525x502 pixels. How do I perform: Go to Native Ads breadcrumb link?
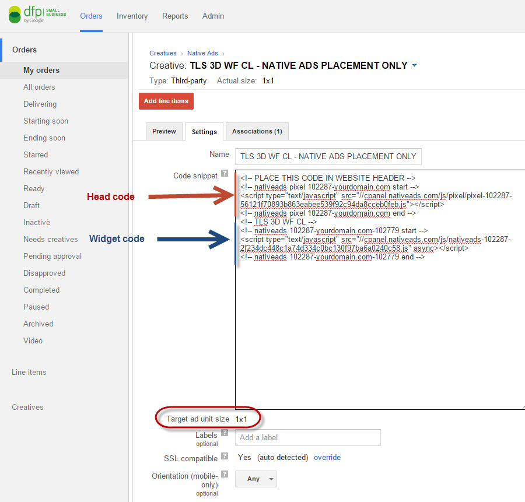click(202, 53)
